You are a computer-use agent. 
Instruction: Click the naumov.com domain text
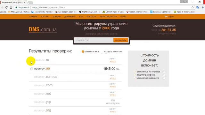43,85
